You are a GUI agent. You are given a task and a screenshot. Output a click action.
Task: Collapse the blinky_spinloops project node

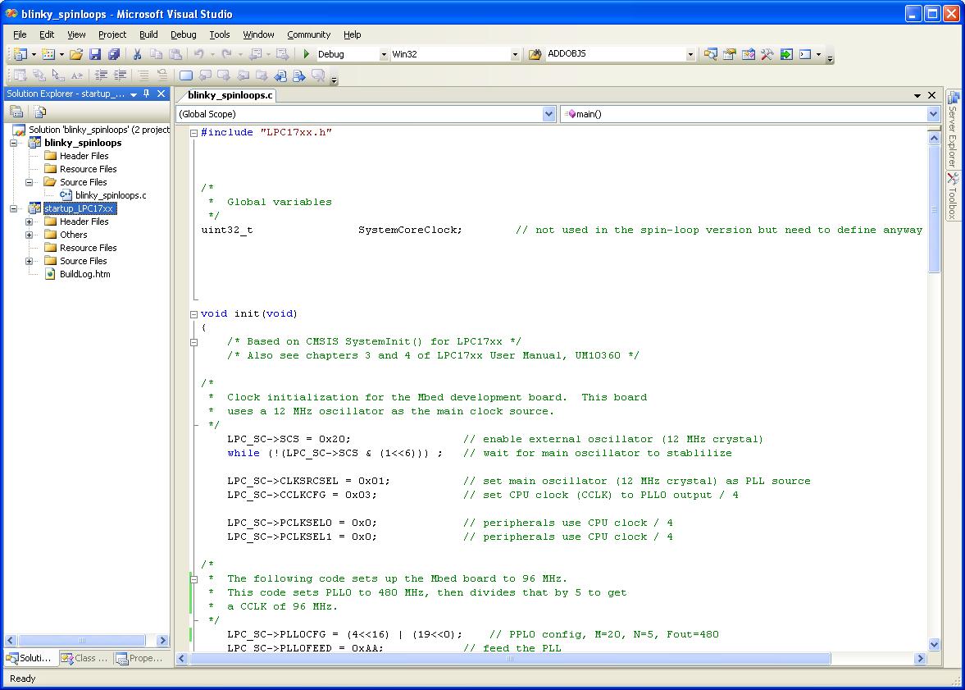point(13,142)
